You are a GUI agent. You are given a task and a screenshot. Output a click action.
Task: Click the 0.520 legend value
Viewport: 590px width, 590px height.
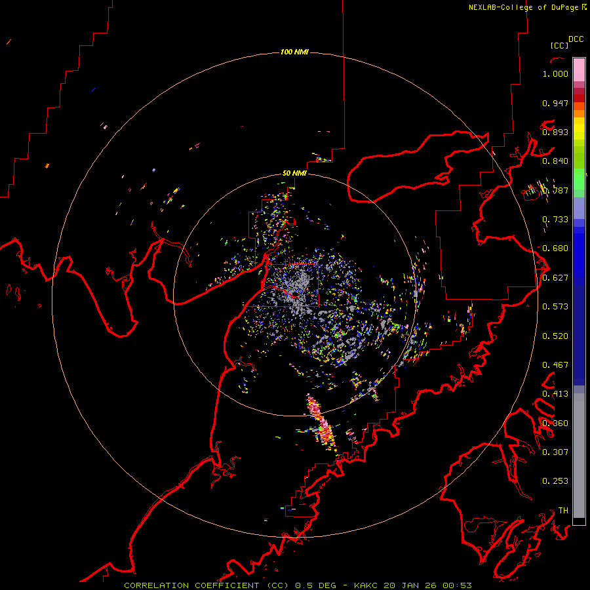[x=555, y=336]
